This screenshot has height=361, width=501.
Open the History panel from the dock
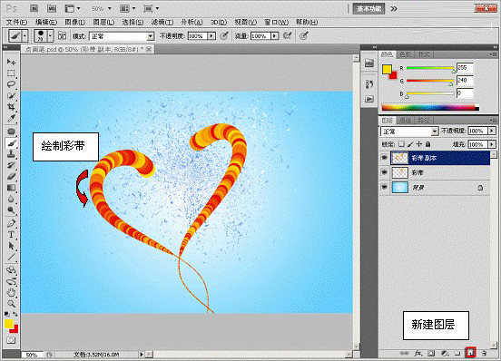click(x=369, y=84)
